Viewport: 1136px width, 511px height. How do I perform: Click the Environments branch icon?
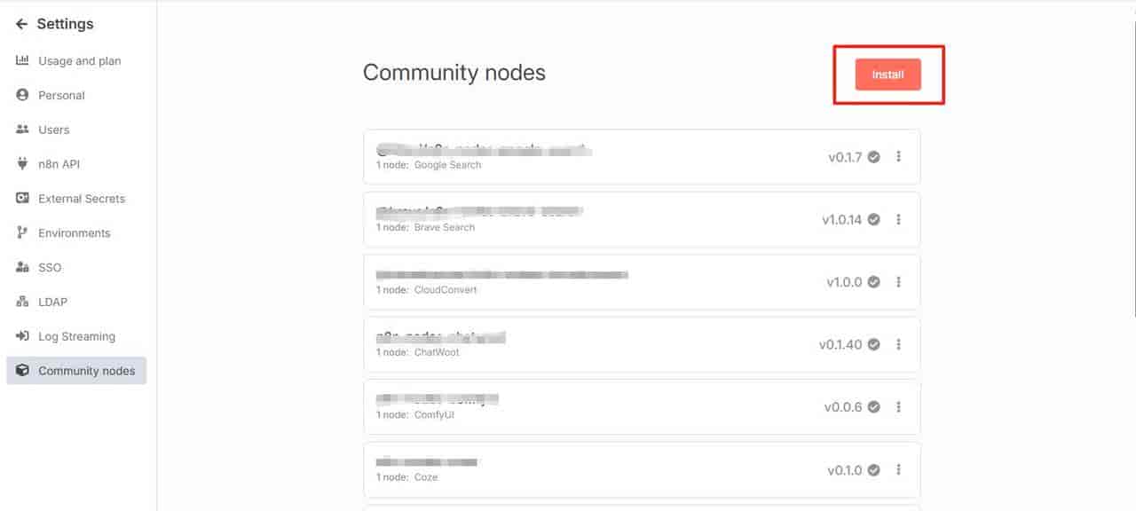coord(23,232)
